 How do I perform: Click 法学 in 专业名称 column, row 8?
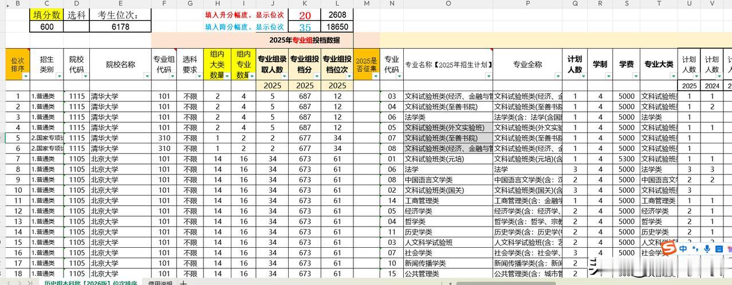[448, 169]
